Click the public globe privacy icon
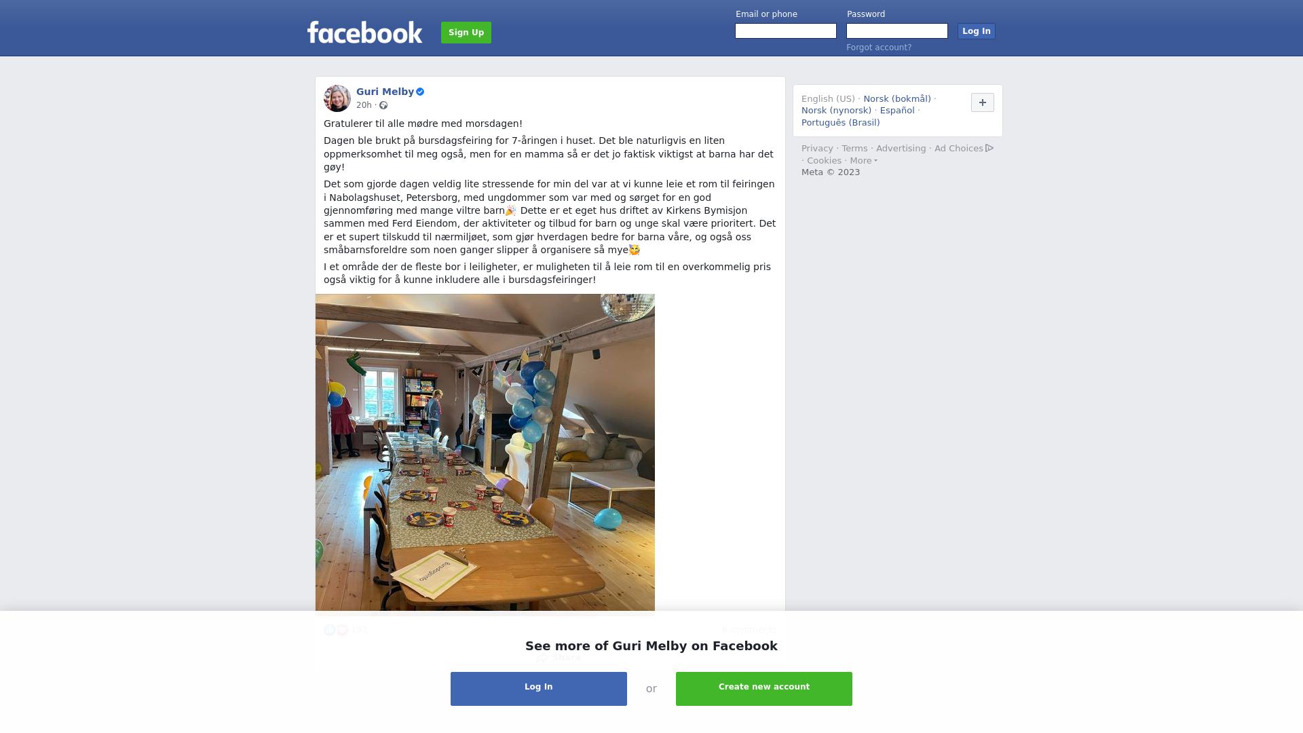Image resolution: width=1303 pixels, height=733 pixels. click(x=383, y=105)
